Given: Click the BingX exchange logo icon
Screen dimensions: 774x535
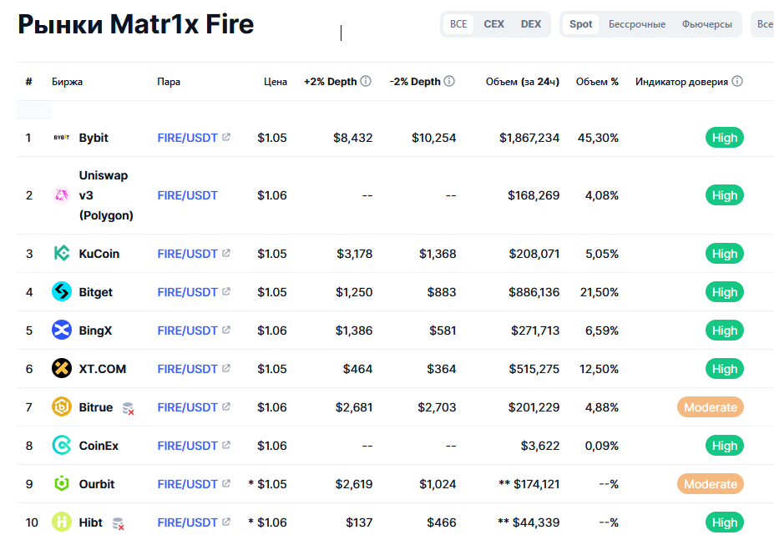Looking at the screenshot, I should [62, 331].
